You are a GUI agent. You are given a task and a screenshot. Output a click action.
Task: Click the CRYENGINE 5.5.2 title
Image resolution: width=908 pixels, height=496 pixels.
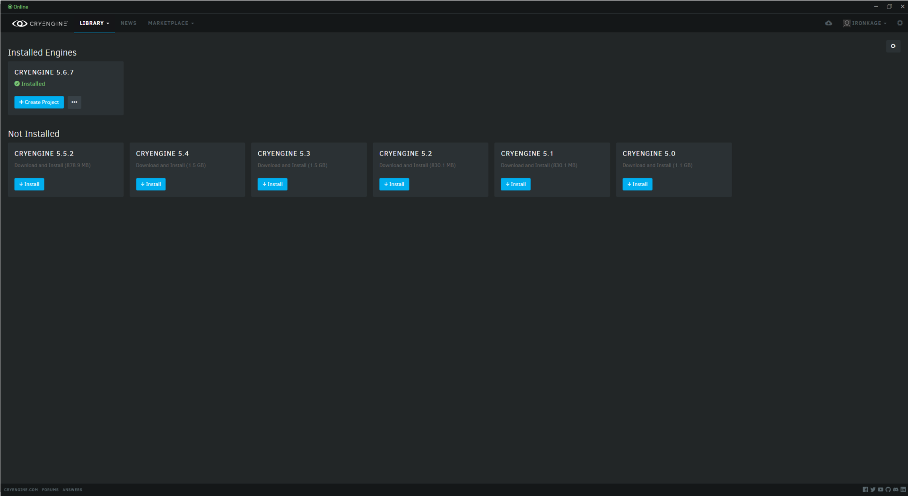tap(44, 154)
